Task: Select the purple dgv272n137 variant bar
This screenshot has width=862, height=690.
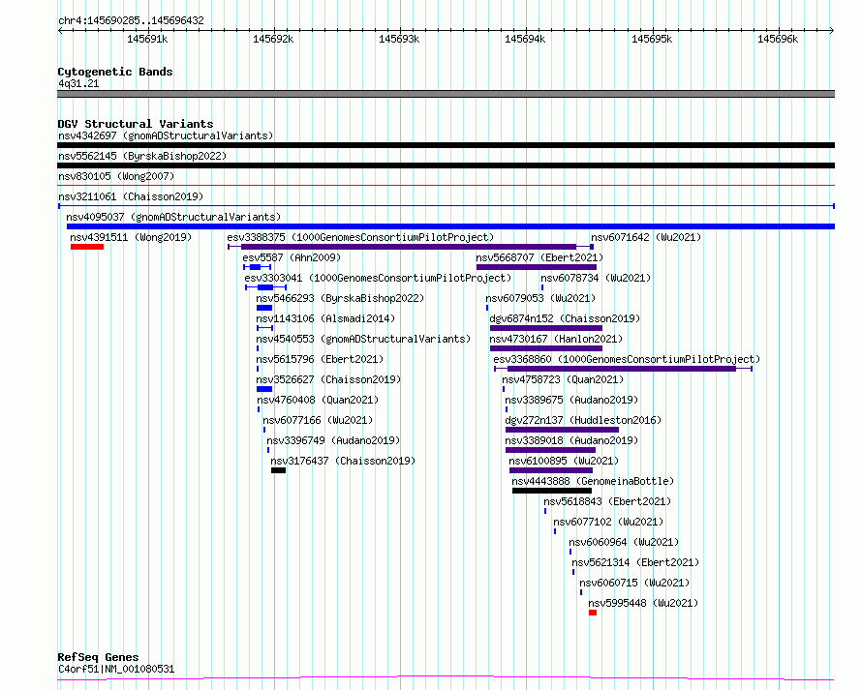Action: [562, 430]
